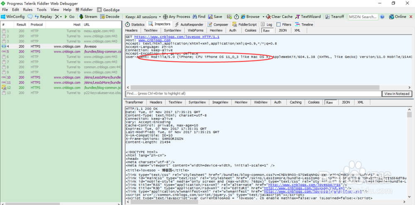
Task: Open the View menu
Action: point(55,10)
